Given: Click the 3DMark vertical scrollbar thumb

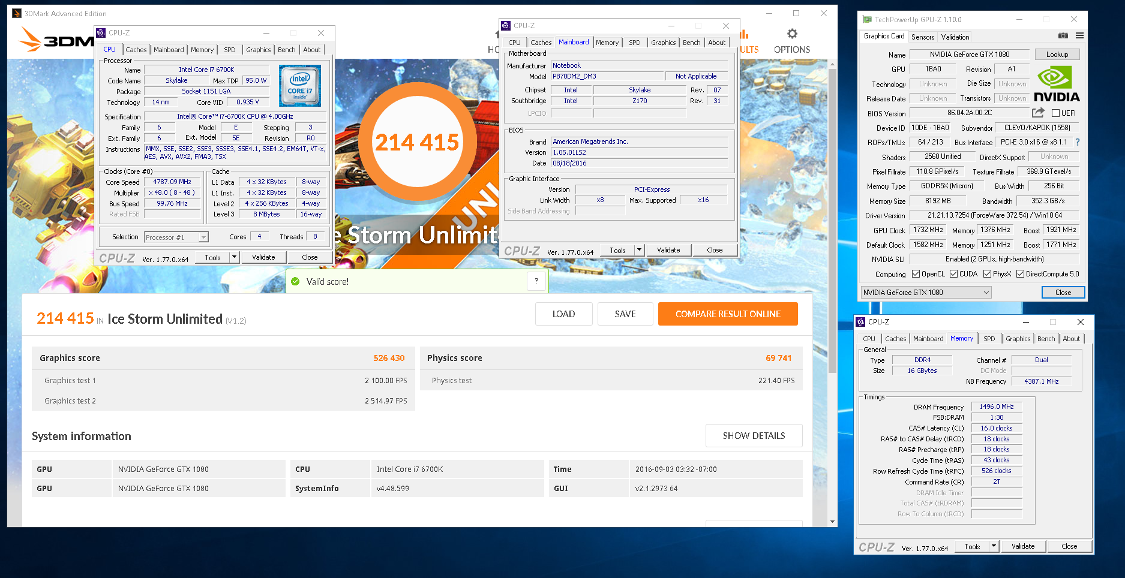Looking at the screenshot, I should [832, 221].
